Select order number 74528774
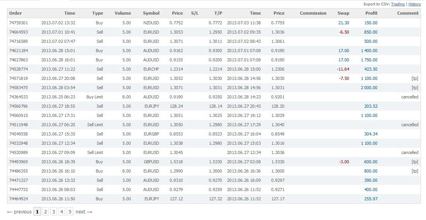Screen dimensions: 426x220 pyautogui.click(x=19, y=69)
